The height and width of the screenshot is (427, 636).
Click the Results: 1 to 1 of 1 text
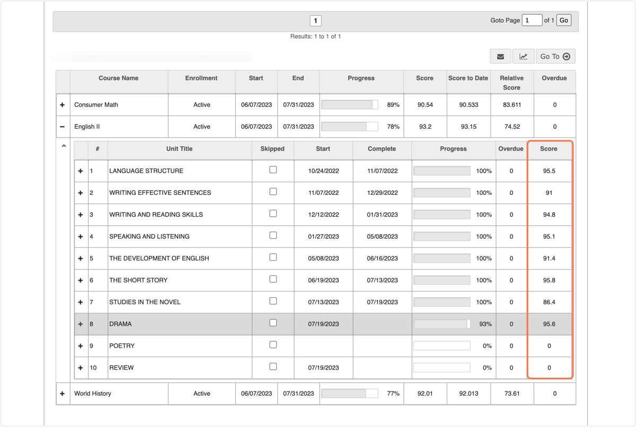click(x=315, y=37)
